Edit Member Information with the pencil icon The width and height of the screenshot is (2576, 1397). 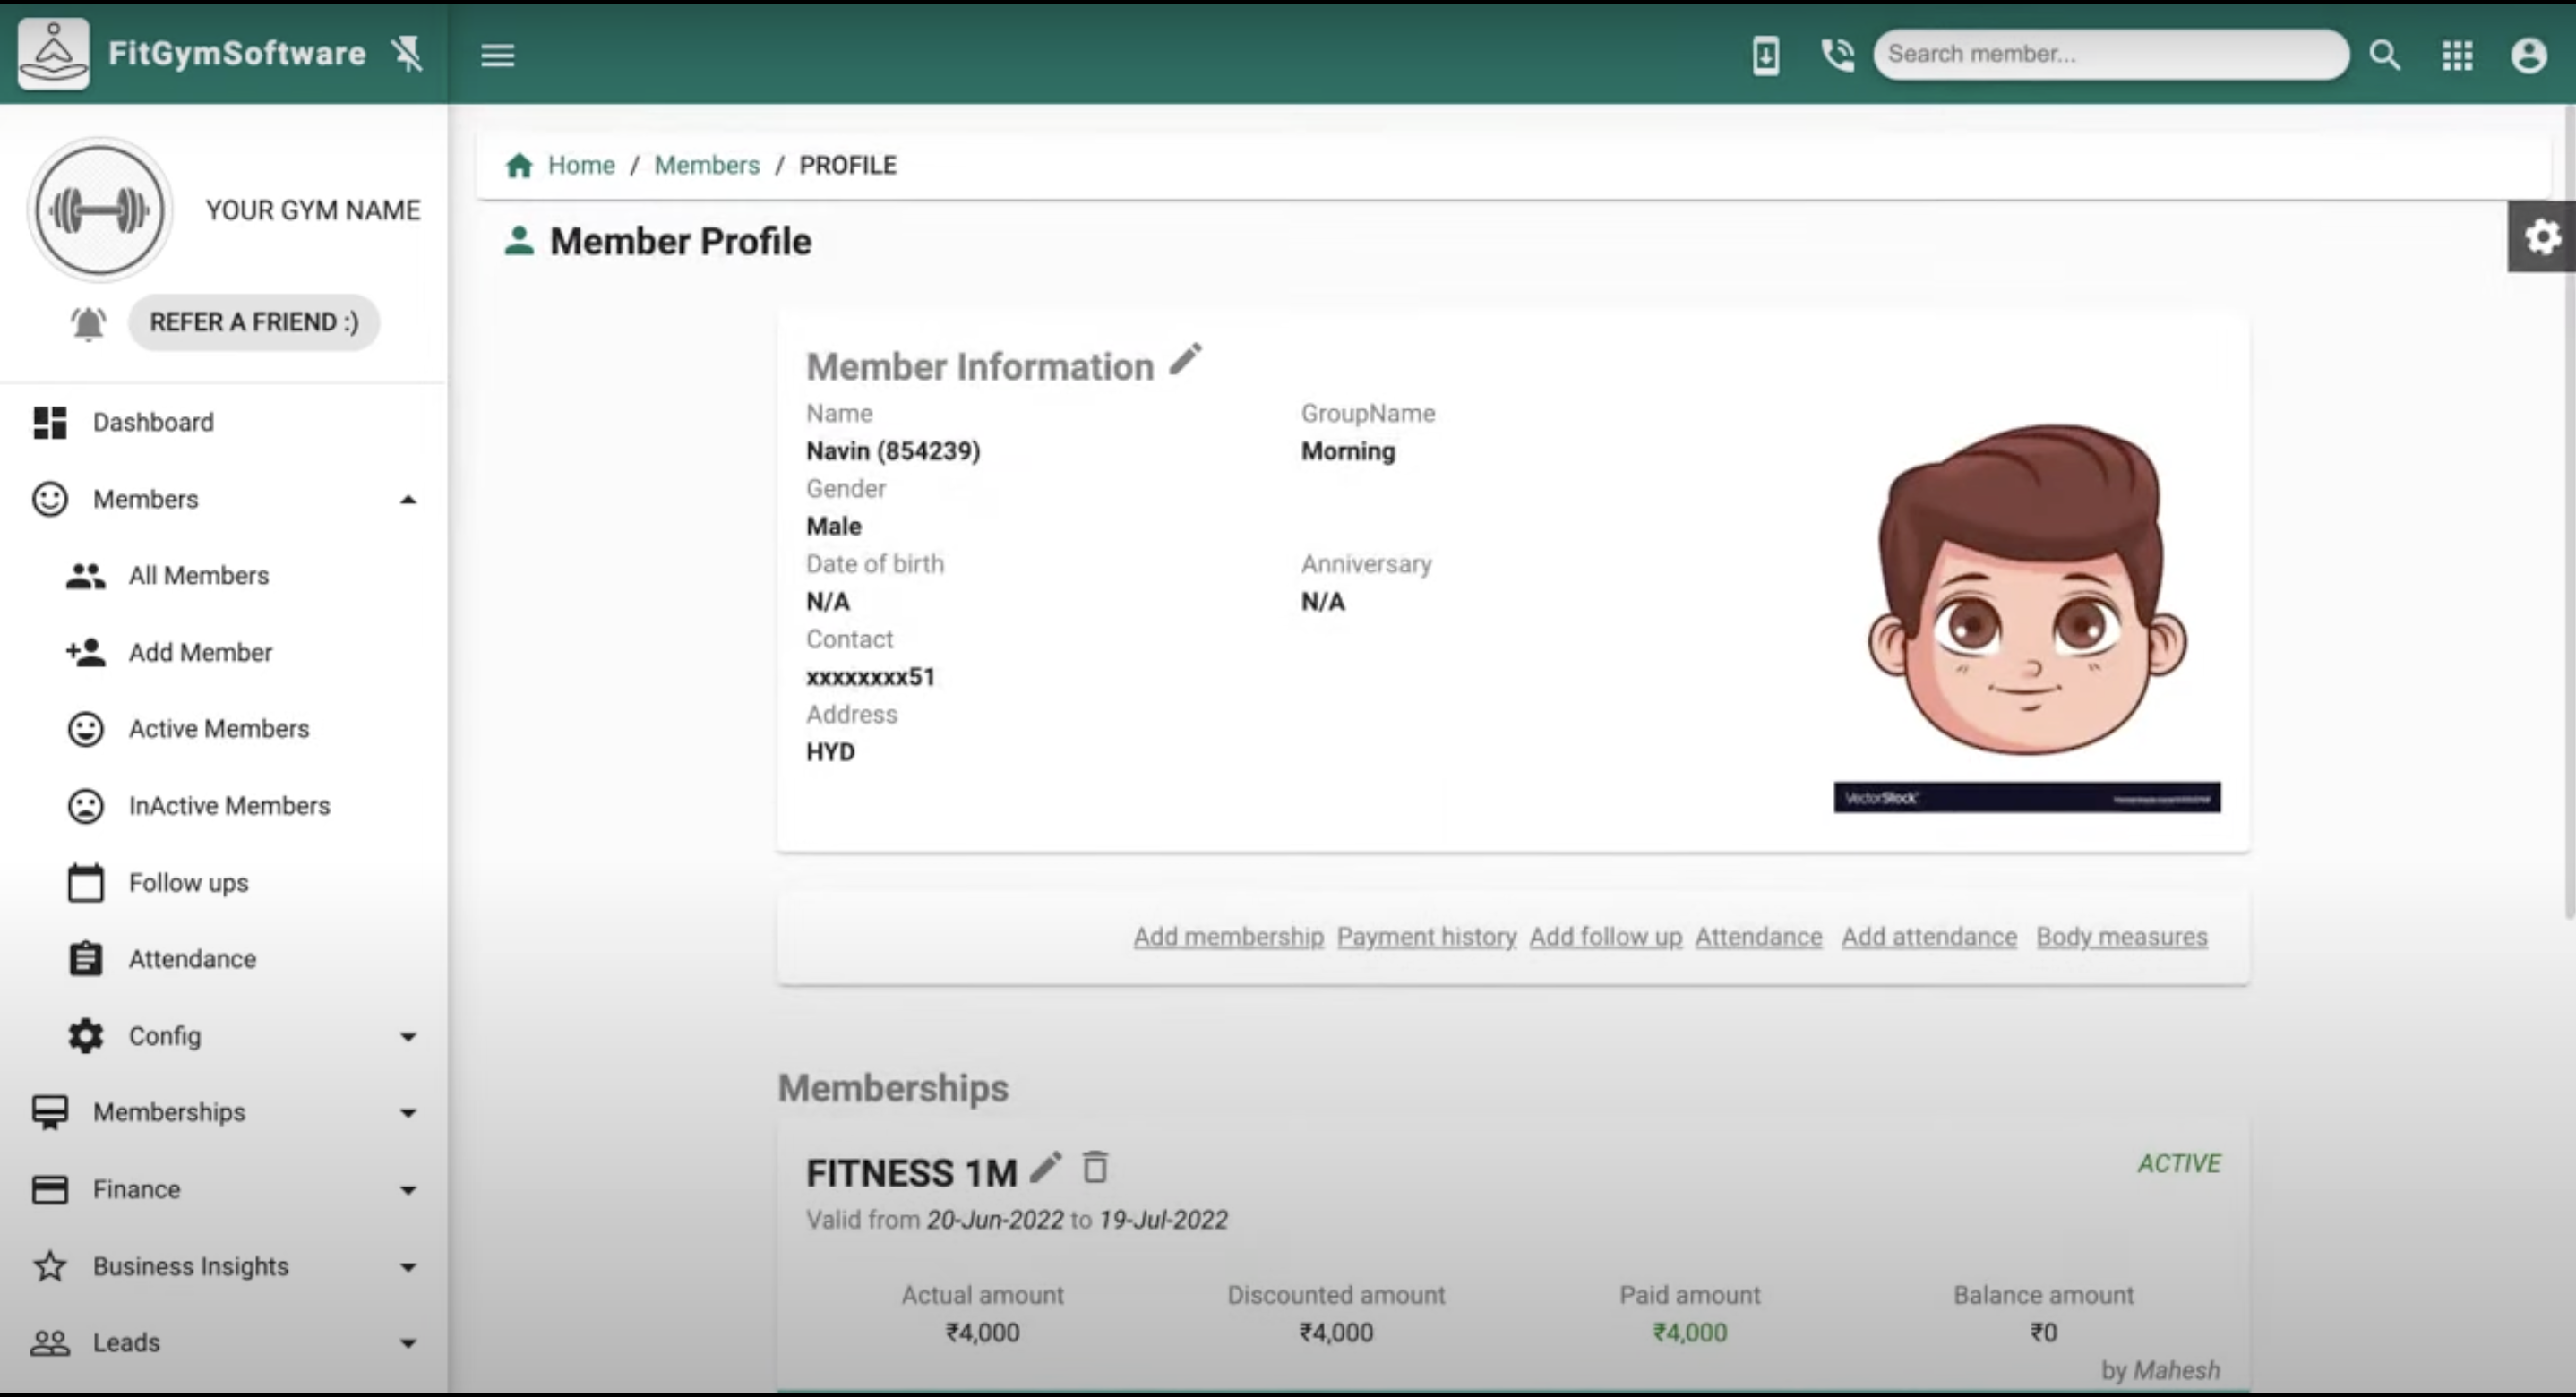pos(1185,359)
